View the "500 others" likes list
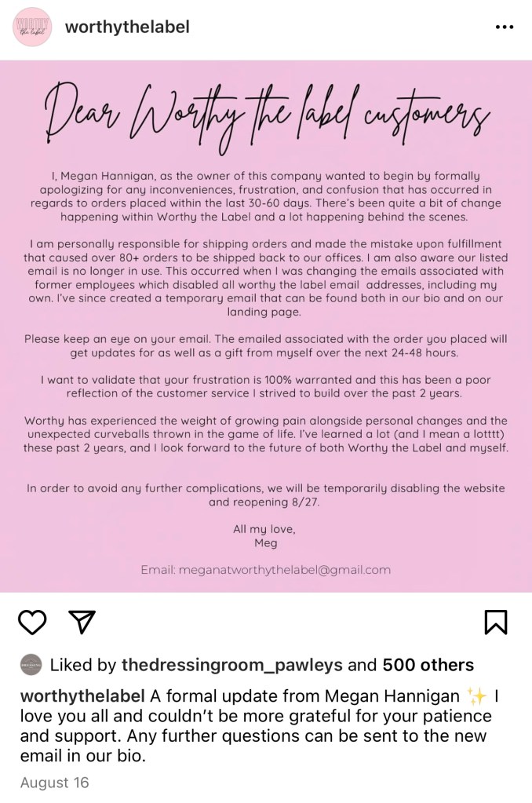Image resolution: width=532 pixels, height=803 pixels. click(428, 665)
